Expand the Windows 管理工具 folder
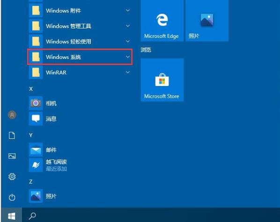Image resolution: width=280 pixels, height=222 pixels. [80, 26]
